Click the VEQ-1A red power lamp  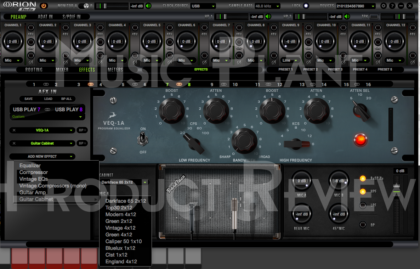tap(360, 140)
